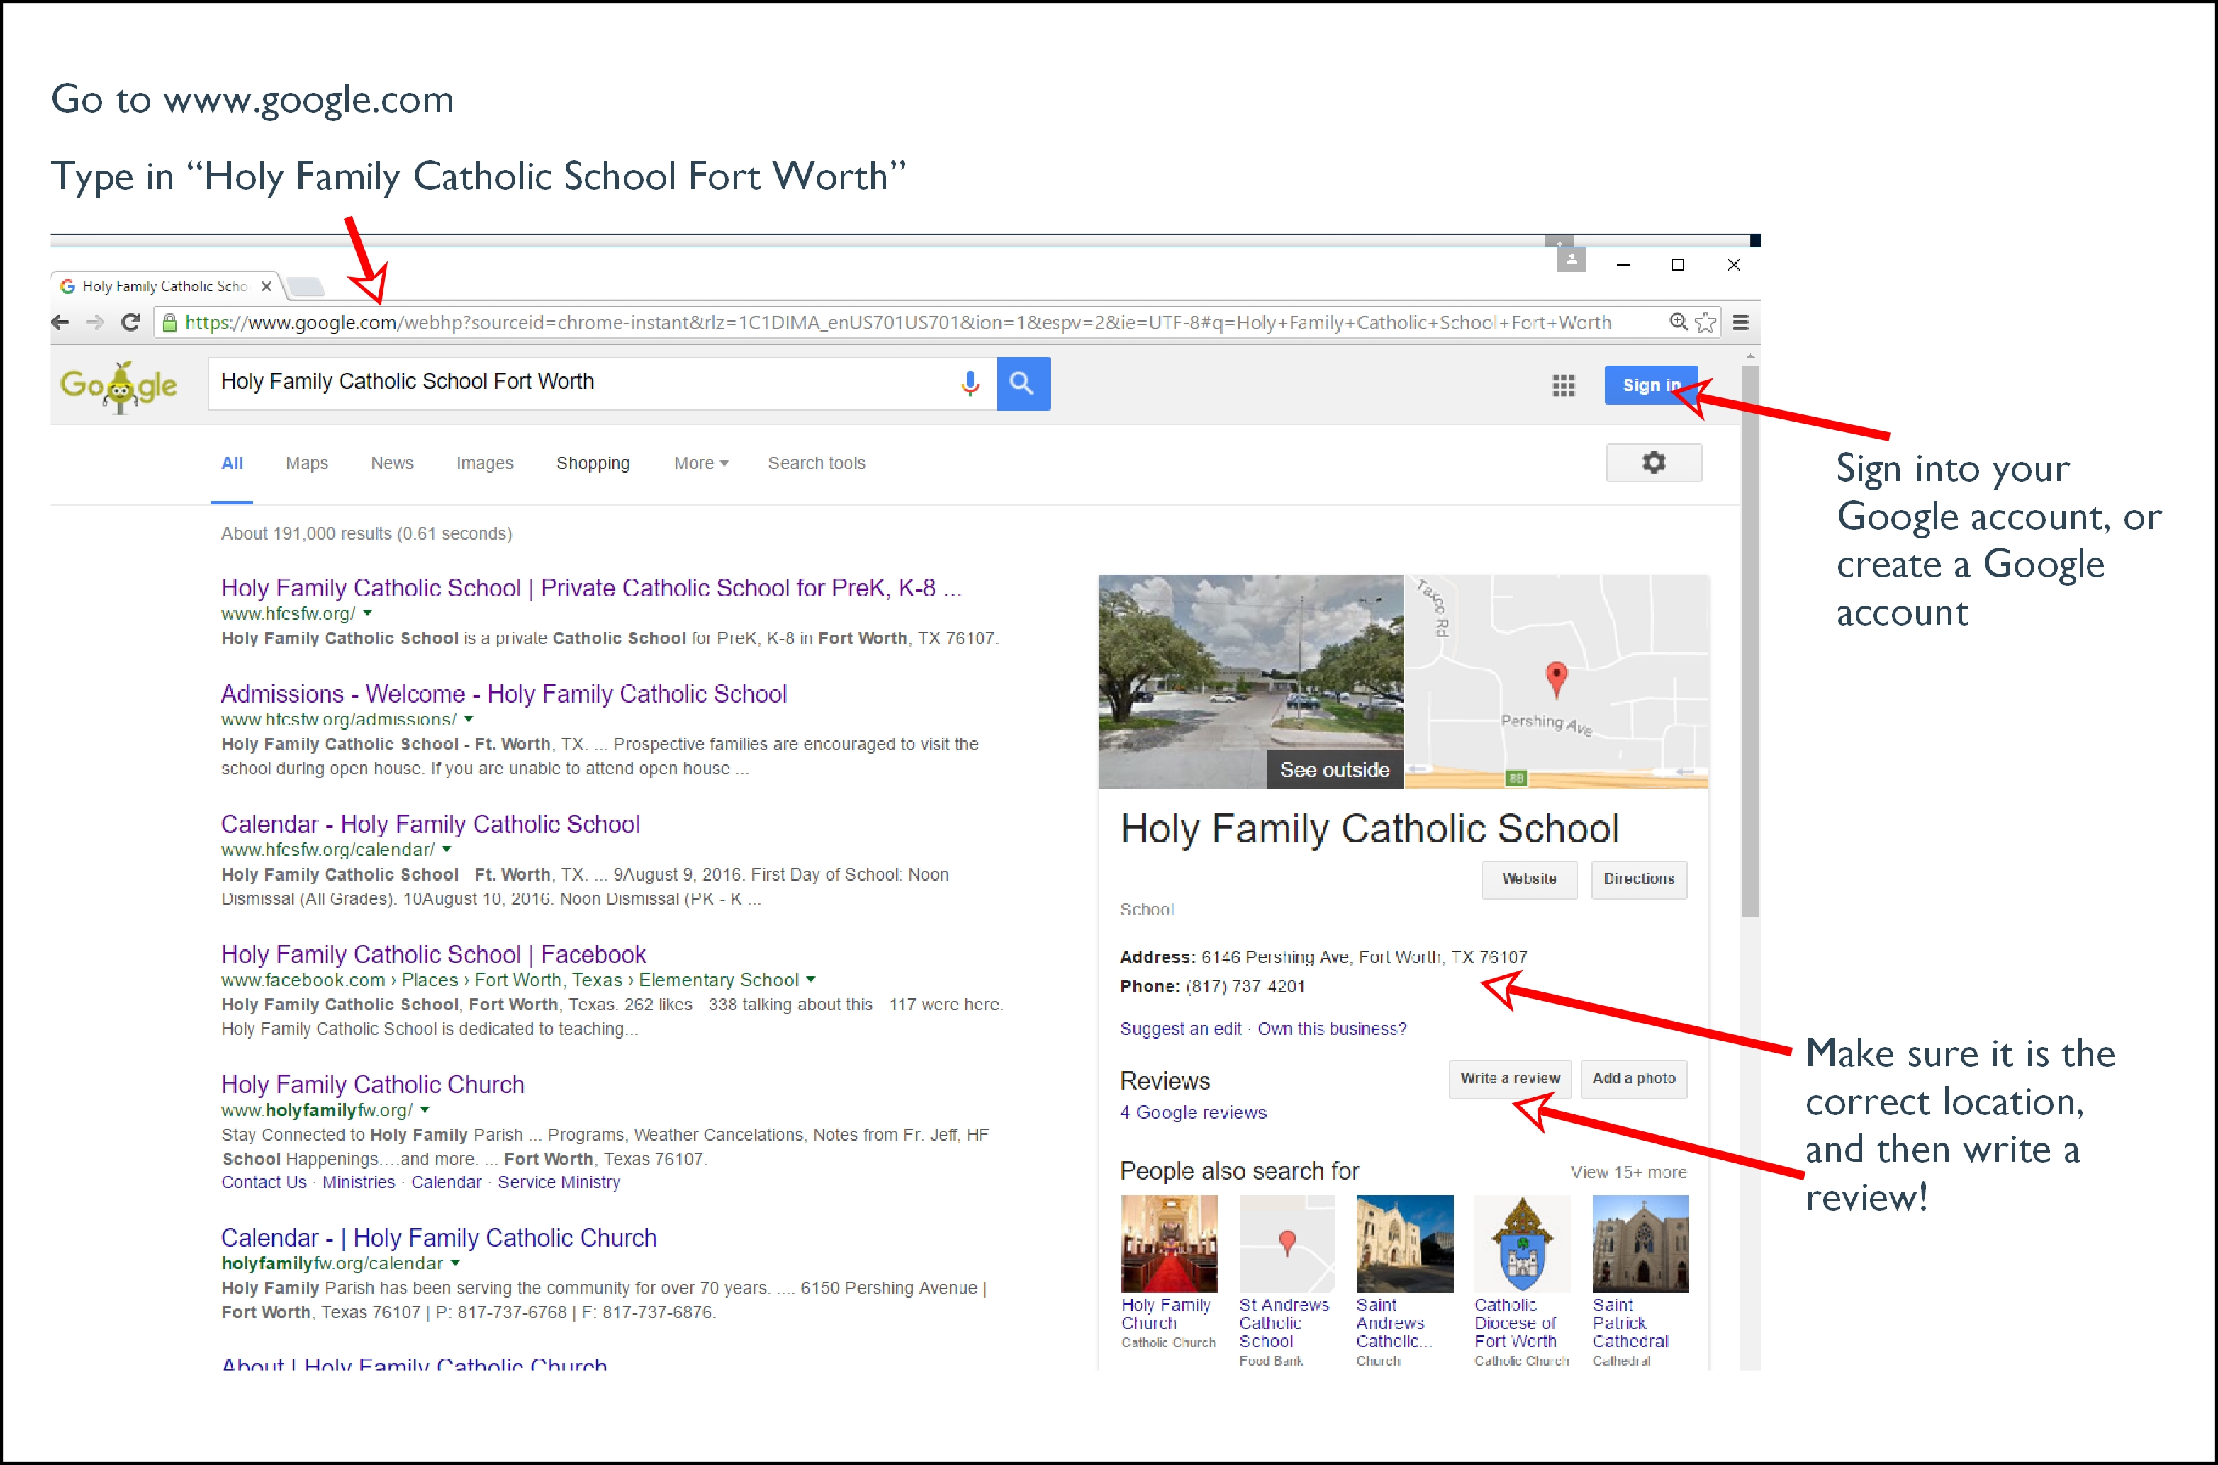
Task: Expand arrow next to www.hfcsfw.org/ result
Action: pyautogui.click(x=367, y=614)
